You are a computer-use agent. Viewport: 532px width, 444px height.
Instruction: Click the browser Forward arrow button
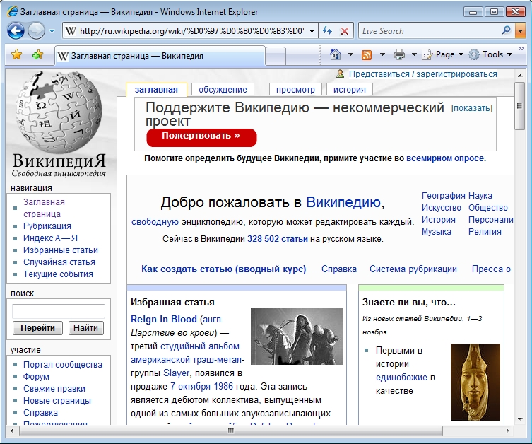pyautogui.click(x=36, y=31)
